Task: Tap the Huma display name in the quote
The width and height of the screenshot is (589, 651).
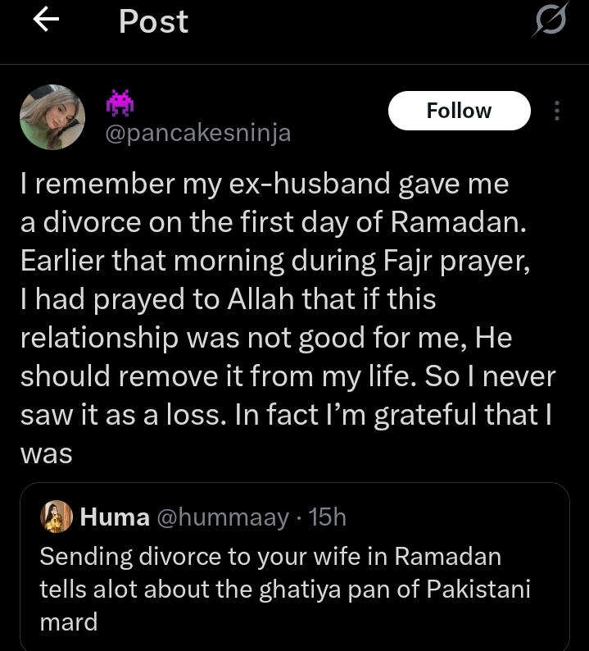Action: point(115,517)
